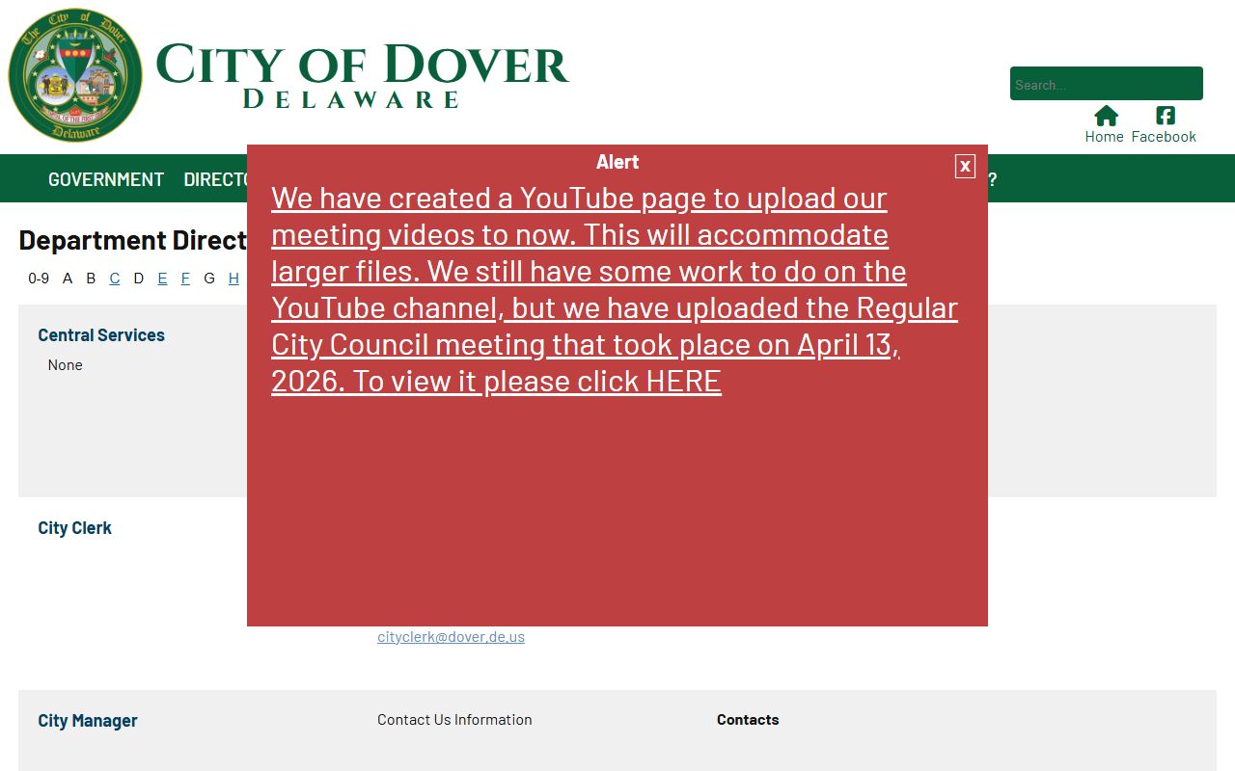The image size is (1235, 771).
Task: Open the Facebook icon link
Action: click(1166, 117)
